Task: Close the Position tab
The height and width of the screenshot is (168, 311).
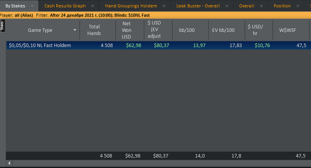Action: [x=298, y=6]
